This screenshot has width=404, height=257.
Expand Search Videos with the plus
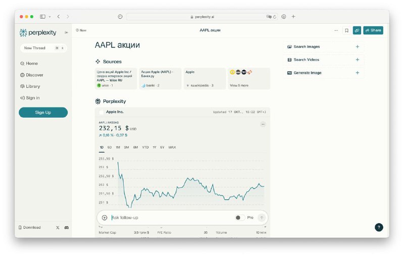[358, 60]
